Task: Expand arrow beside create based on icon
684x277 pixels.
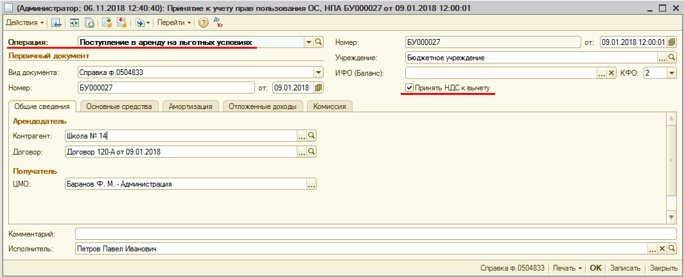Action: coord(148,22)
